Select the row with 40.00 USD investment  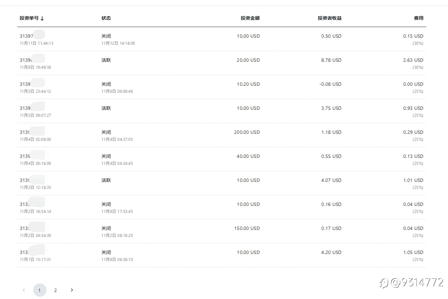click(248, 156)
